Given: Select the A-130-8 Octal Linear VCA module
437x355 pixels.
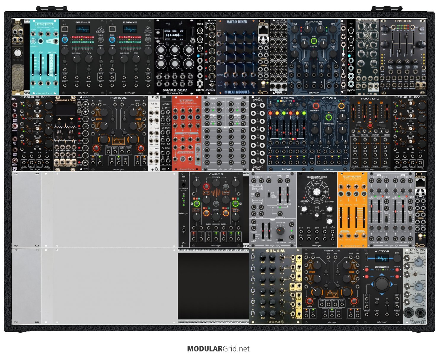Looking at the screenshot, I should (278, 57).
